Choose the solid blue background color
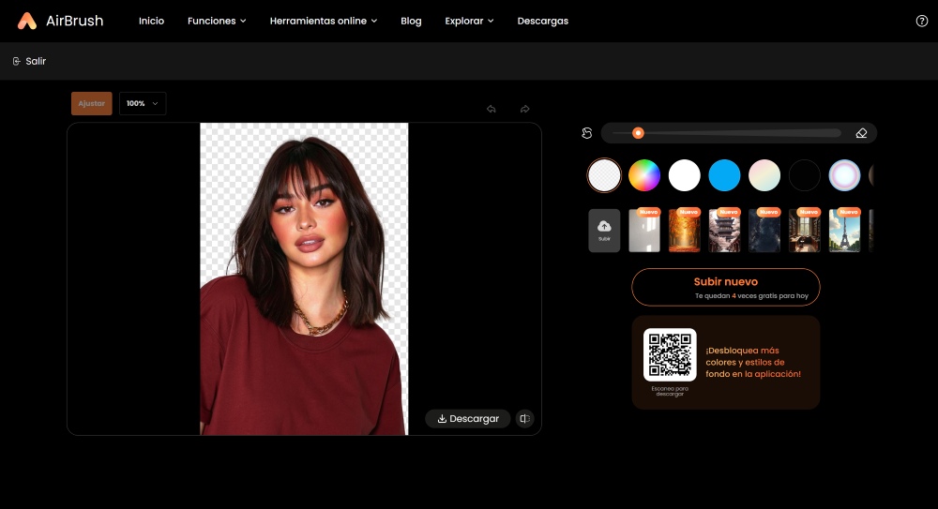The image size is (938, 509). click(724, 175)
